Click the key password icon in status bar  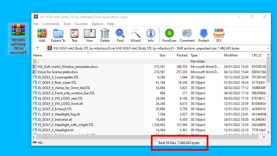click(40, 142)
